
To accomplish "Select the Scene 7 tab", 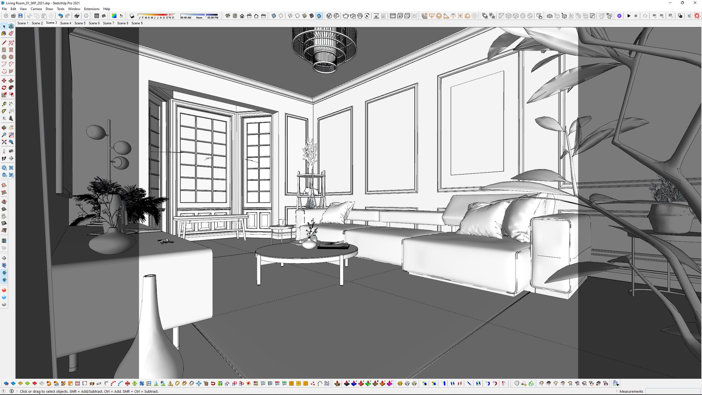I will pos(108,23).
